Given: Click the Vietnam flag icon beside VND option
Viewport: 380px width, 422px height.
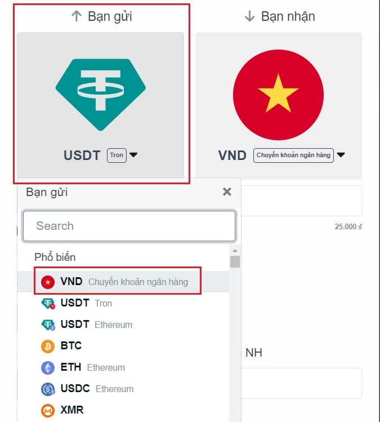Looking at the screenshot, I should [48, 282].
